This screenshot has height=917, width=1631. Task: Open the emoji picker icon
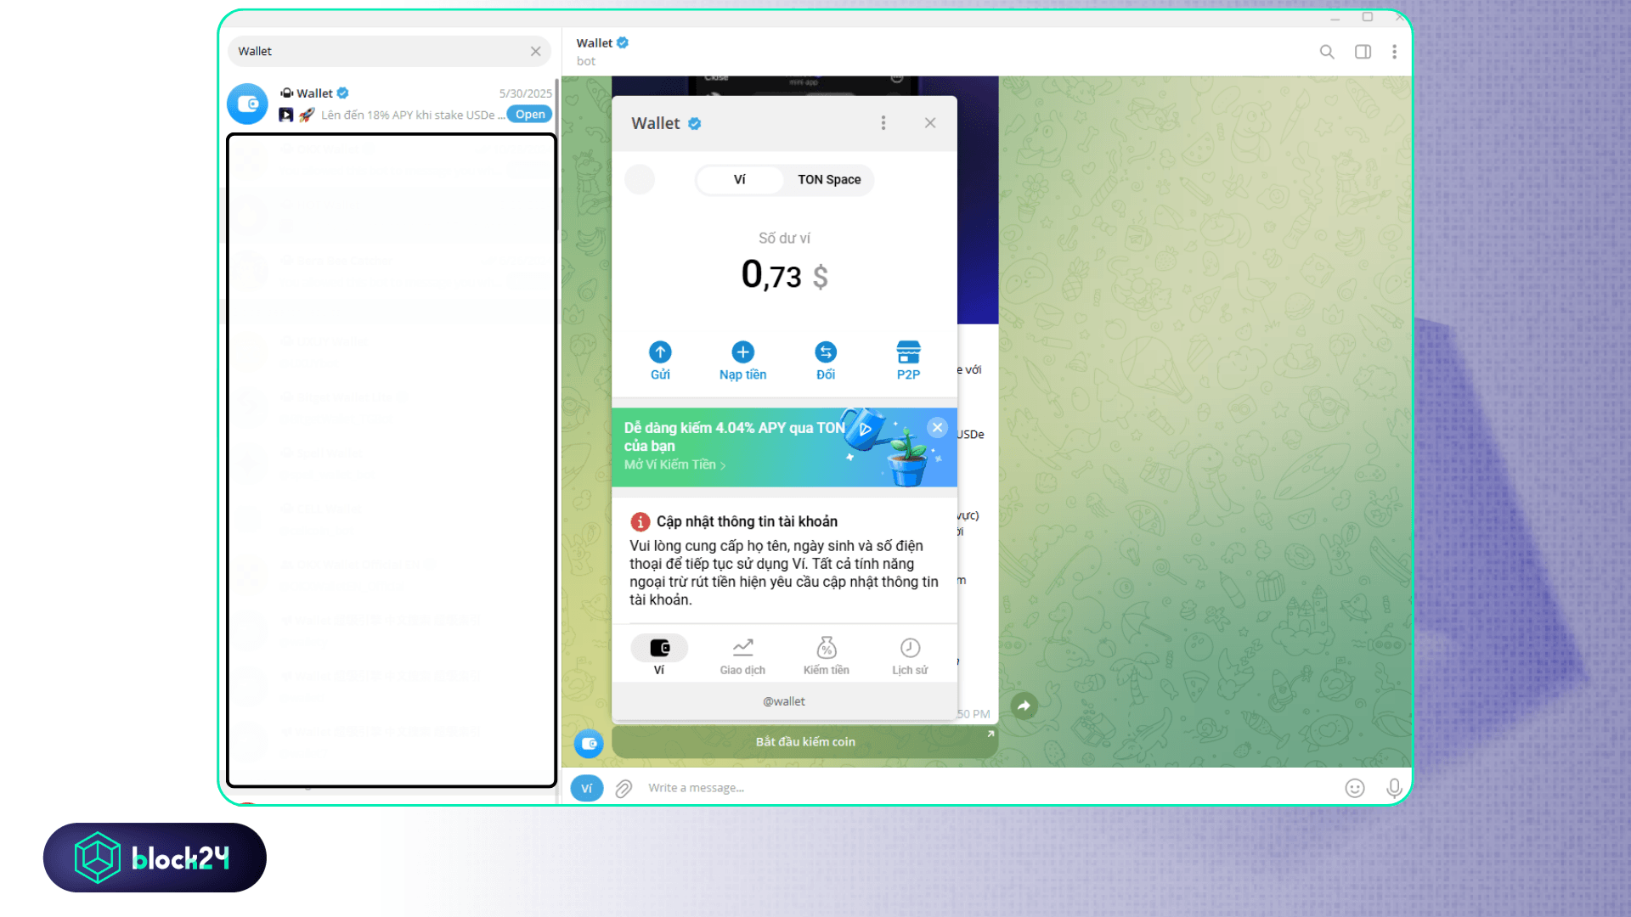pyautogui.click(x=1355, y=788)
